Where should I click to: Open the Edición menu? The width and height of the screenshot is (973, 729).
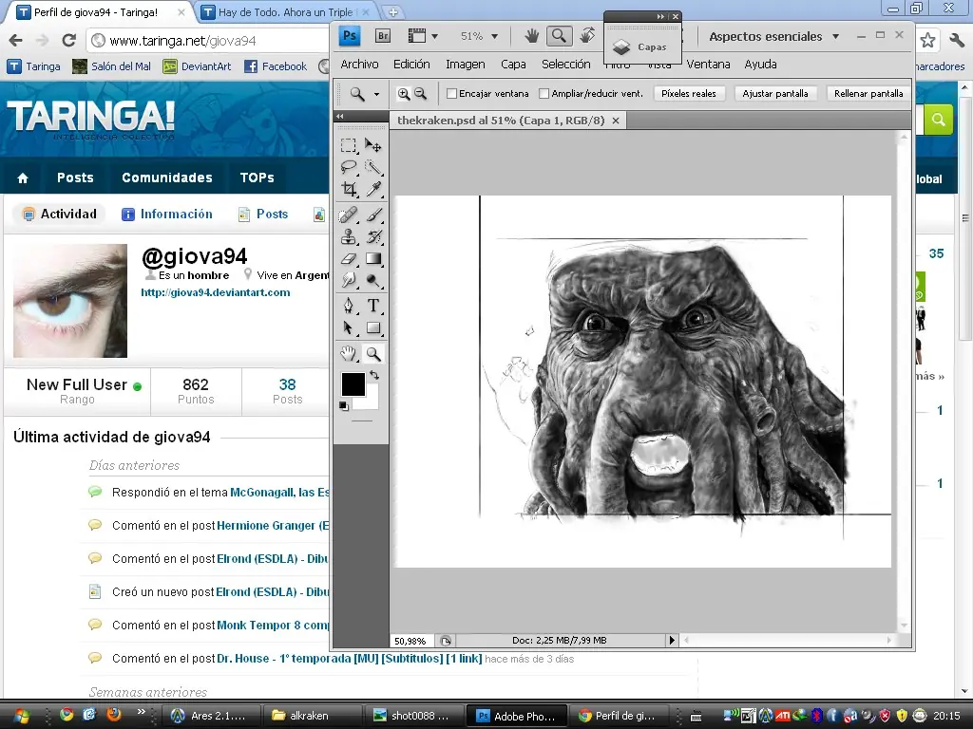[411, 64]
